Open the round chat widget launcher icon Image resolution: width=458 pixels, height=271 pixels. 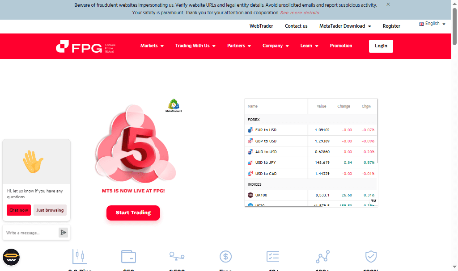(x=11, y=257)
